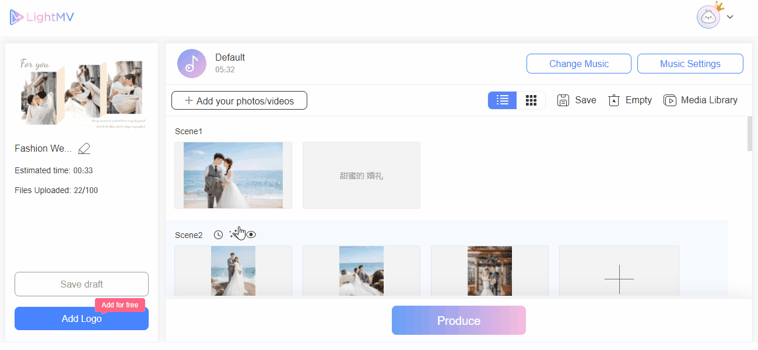Click the Add Logo button with free badge
The width and height of the screenshot is (758, 350).
pos(81,318)
